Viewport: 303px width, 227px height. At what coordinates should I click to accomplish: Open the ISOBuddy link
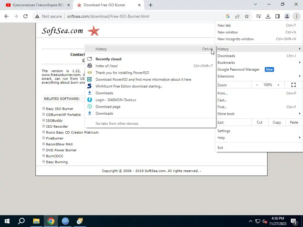pyautogui.click(x=54, y=121)
